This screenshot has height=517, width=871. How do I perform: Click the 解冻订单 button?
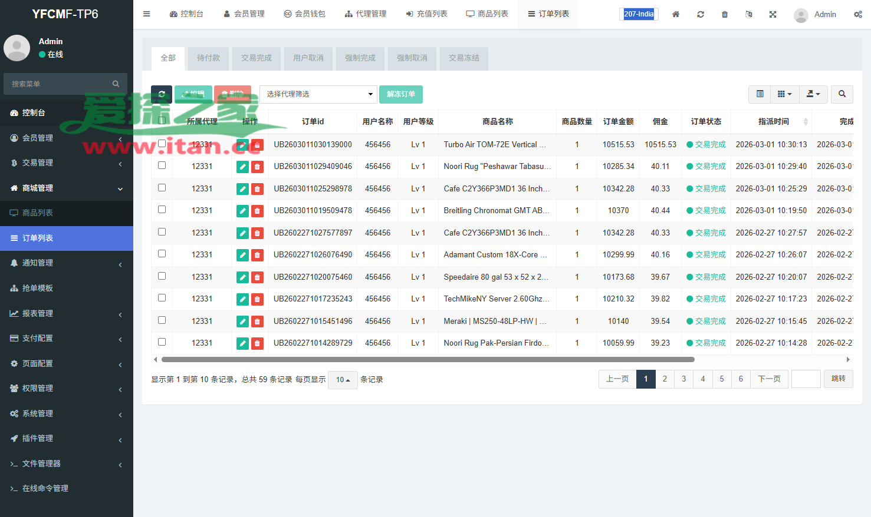coord(401,94)
